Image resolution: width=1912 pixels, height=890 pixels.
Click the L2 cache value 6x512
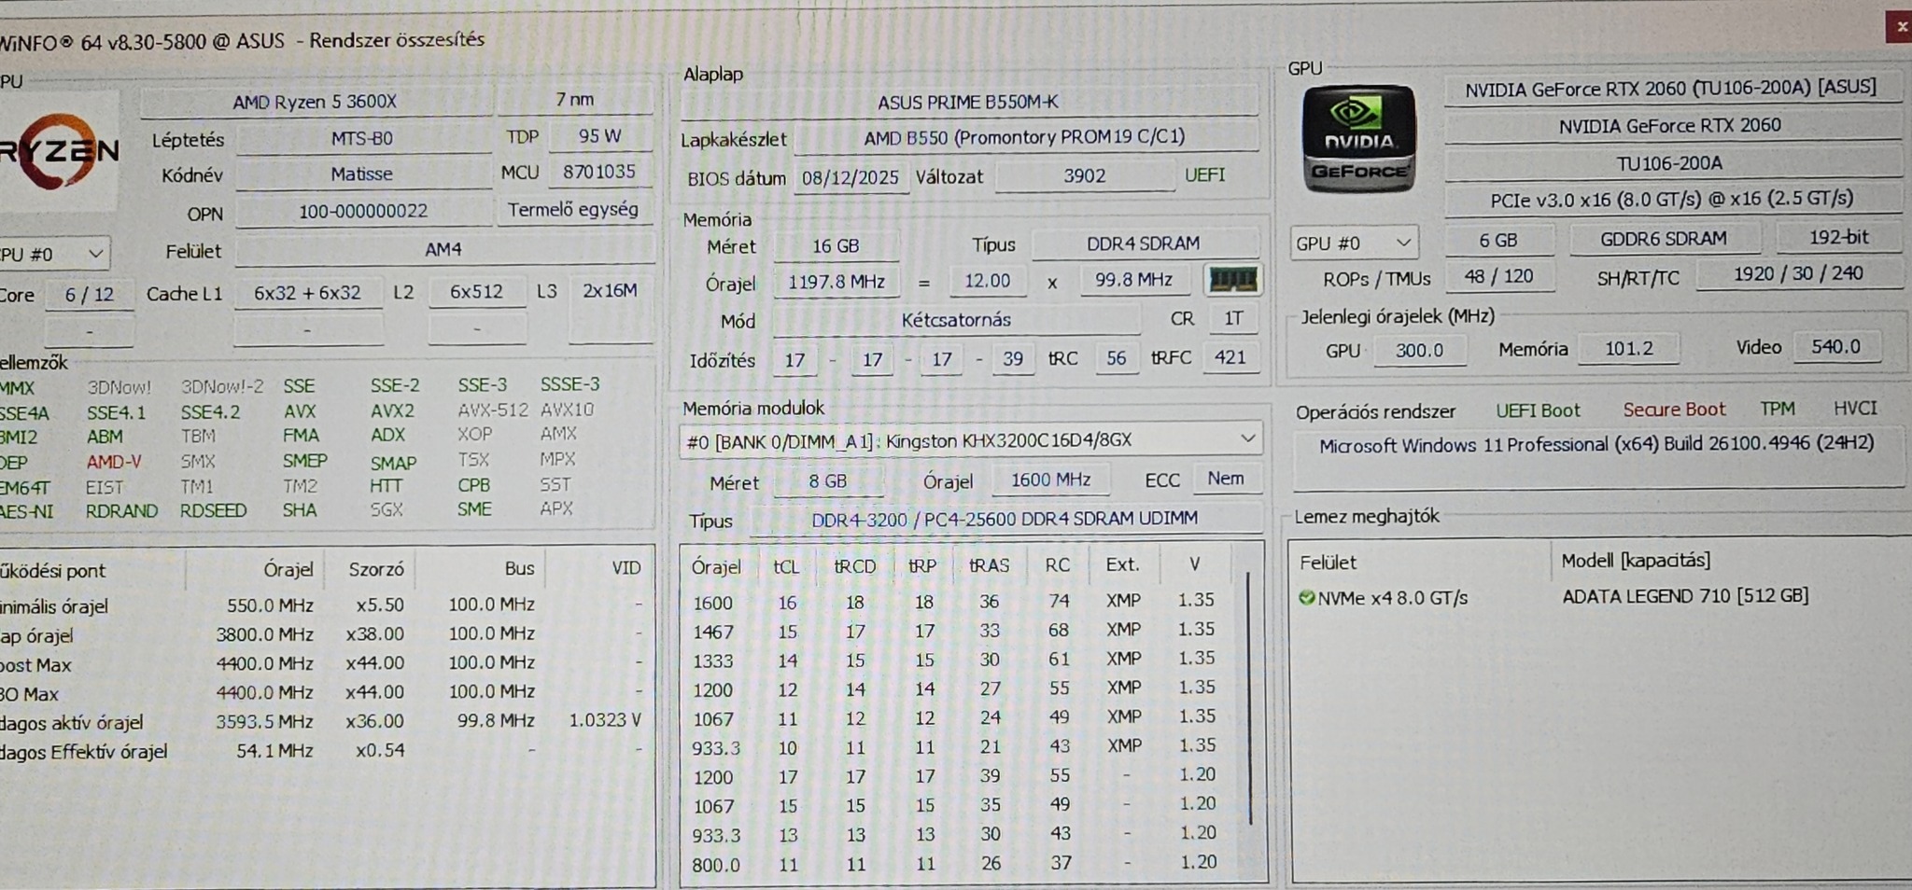coord(477,291)
